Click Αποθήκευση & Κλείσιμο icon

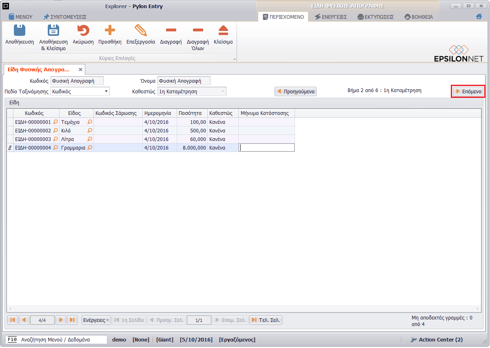(53, 31)
